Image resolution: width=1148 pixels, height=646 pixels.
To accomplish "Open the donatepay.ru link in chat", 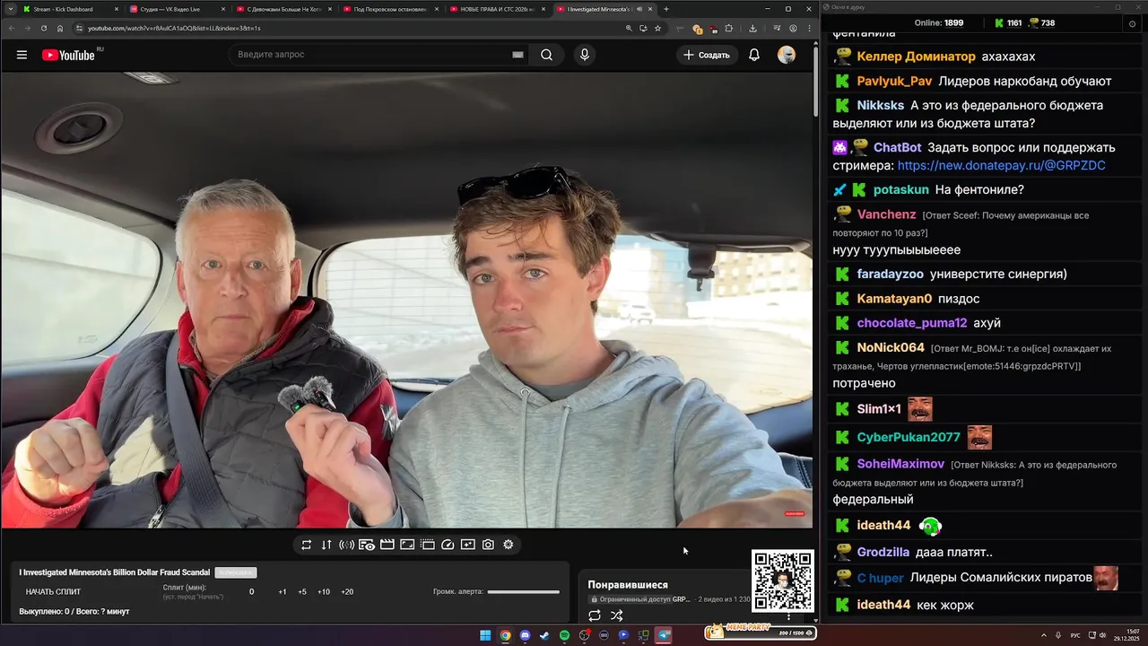I will point(1001,166).
